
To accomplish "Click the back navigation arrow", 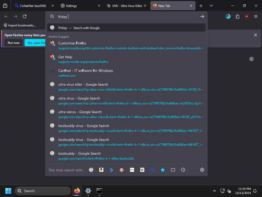I will pyautogui.click(x=6, y=16).
